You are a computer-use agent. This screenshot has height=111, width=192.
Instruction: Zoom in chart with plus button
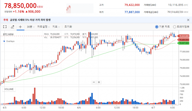99,82
